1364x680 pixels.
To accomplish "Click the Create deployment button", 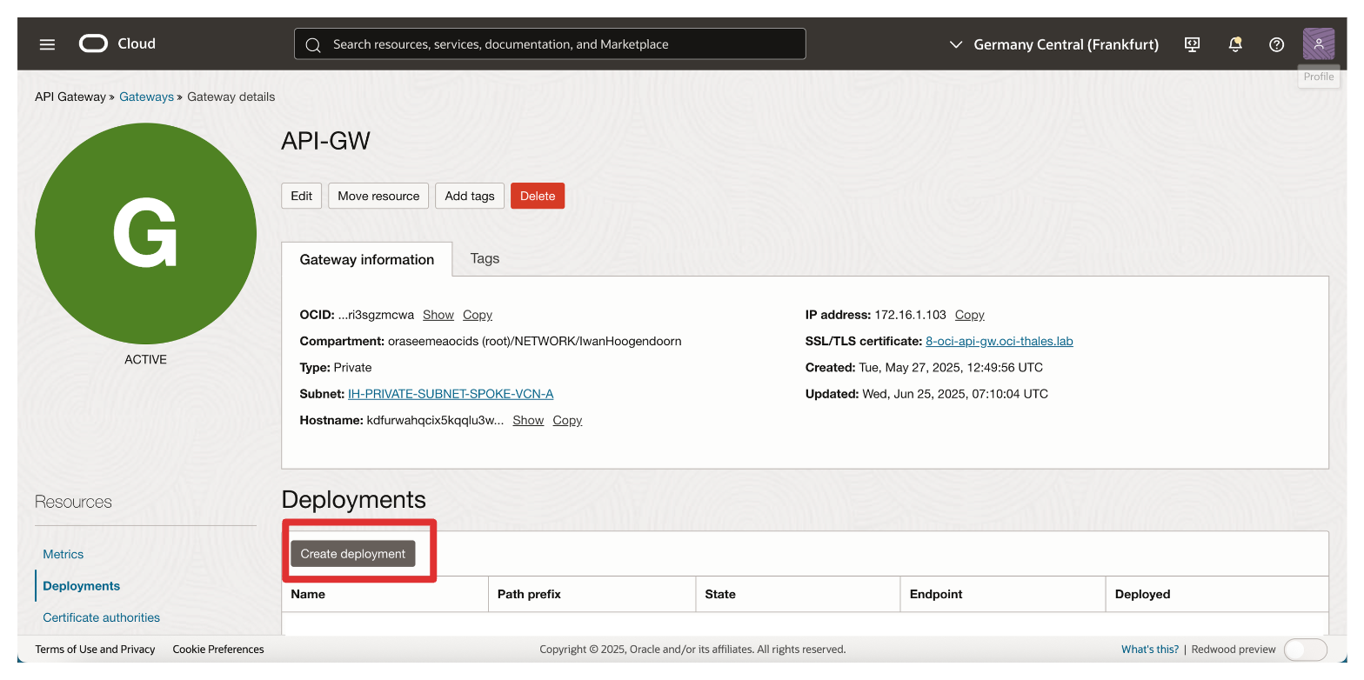I will click(x=353, y=554).
